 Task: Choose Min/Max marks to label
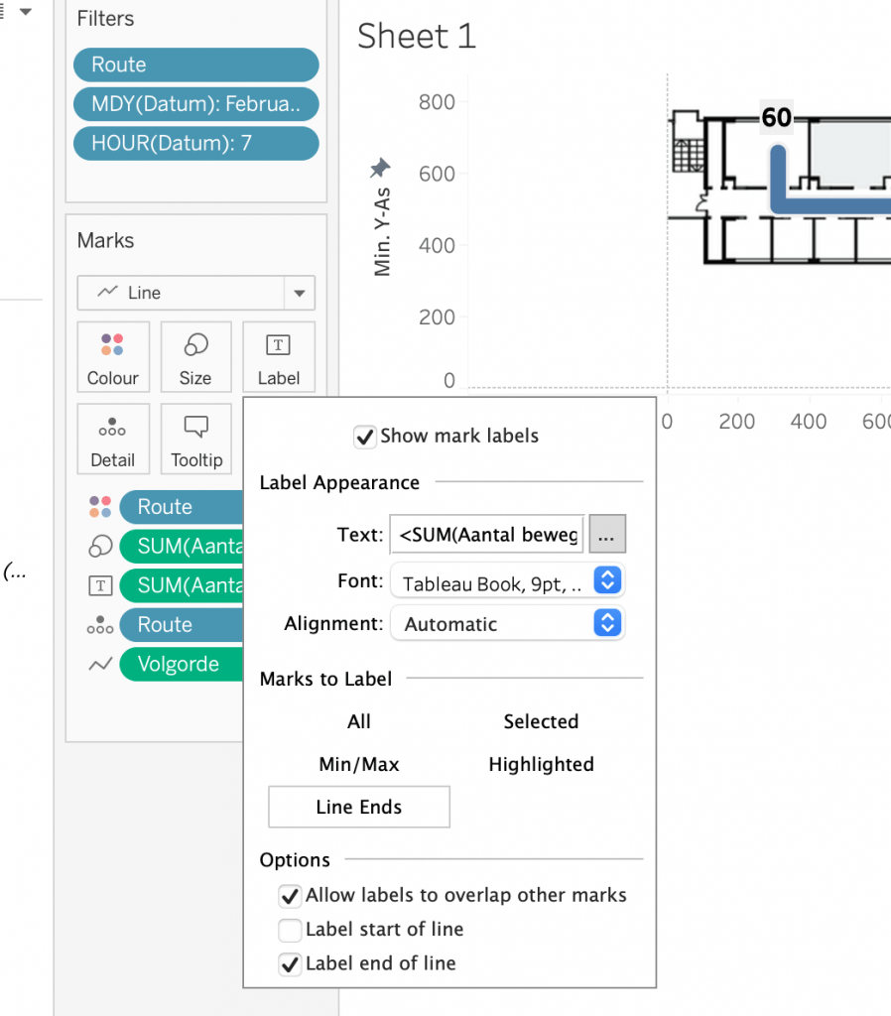coord(359,765)
